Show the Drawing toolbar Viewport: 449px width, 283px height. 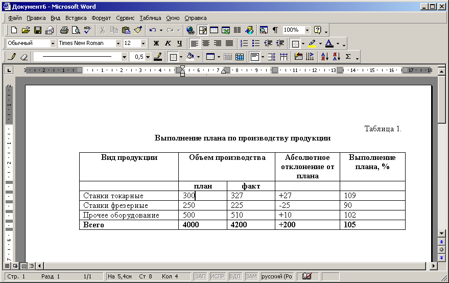click(249, 30)
